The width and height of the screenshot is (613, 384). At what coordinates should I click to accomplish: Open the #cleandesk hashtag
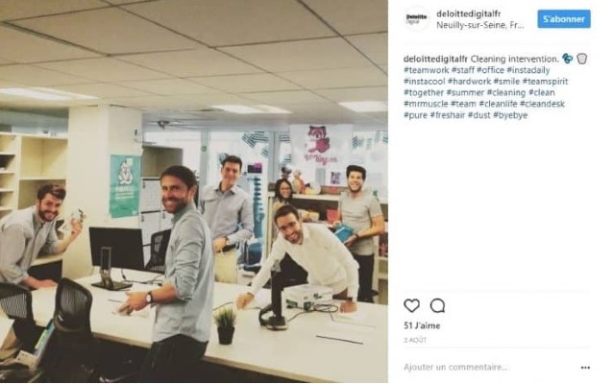click(542, 104)
